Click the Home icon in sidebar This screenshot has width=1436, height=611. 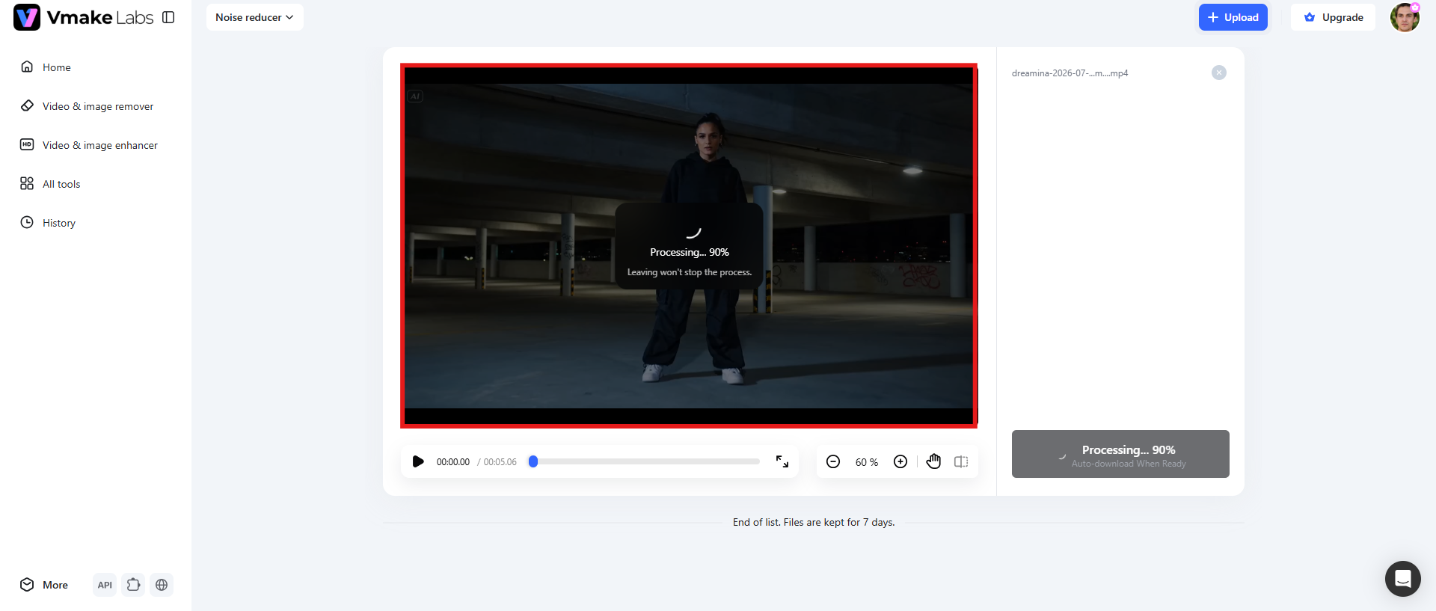27,67
